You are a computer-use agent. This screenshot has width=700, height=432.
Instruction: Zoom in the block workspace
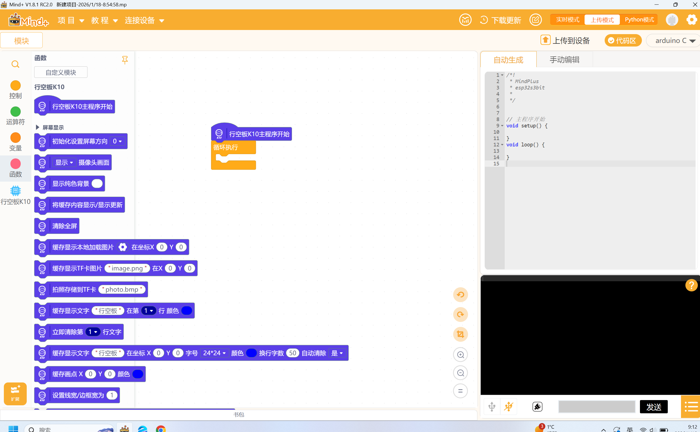(460, 355)
